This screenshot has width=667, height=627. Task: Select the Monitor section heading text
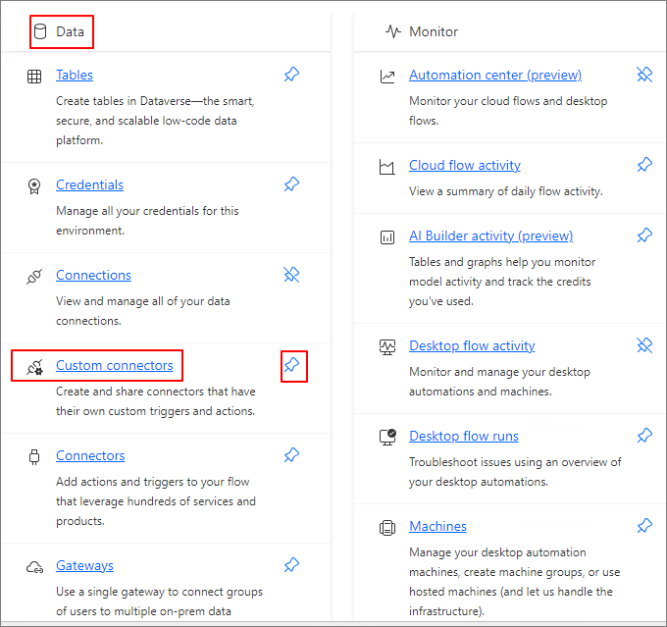tap(434, 32)
